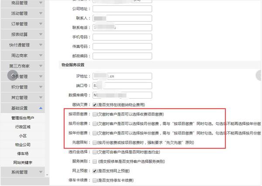Enable 按项目缴费 checkbox
This screenshot has height=186, width=262.
tap(95, 114)
